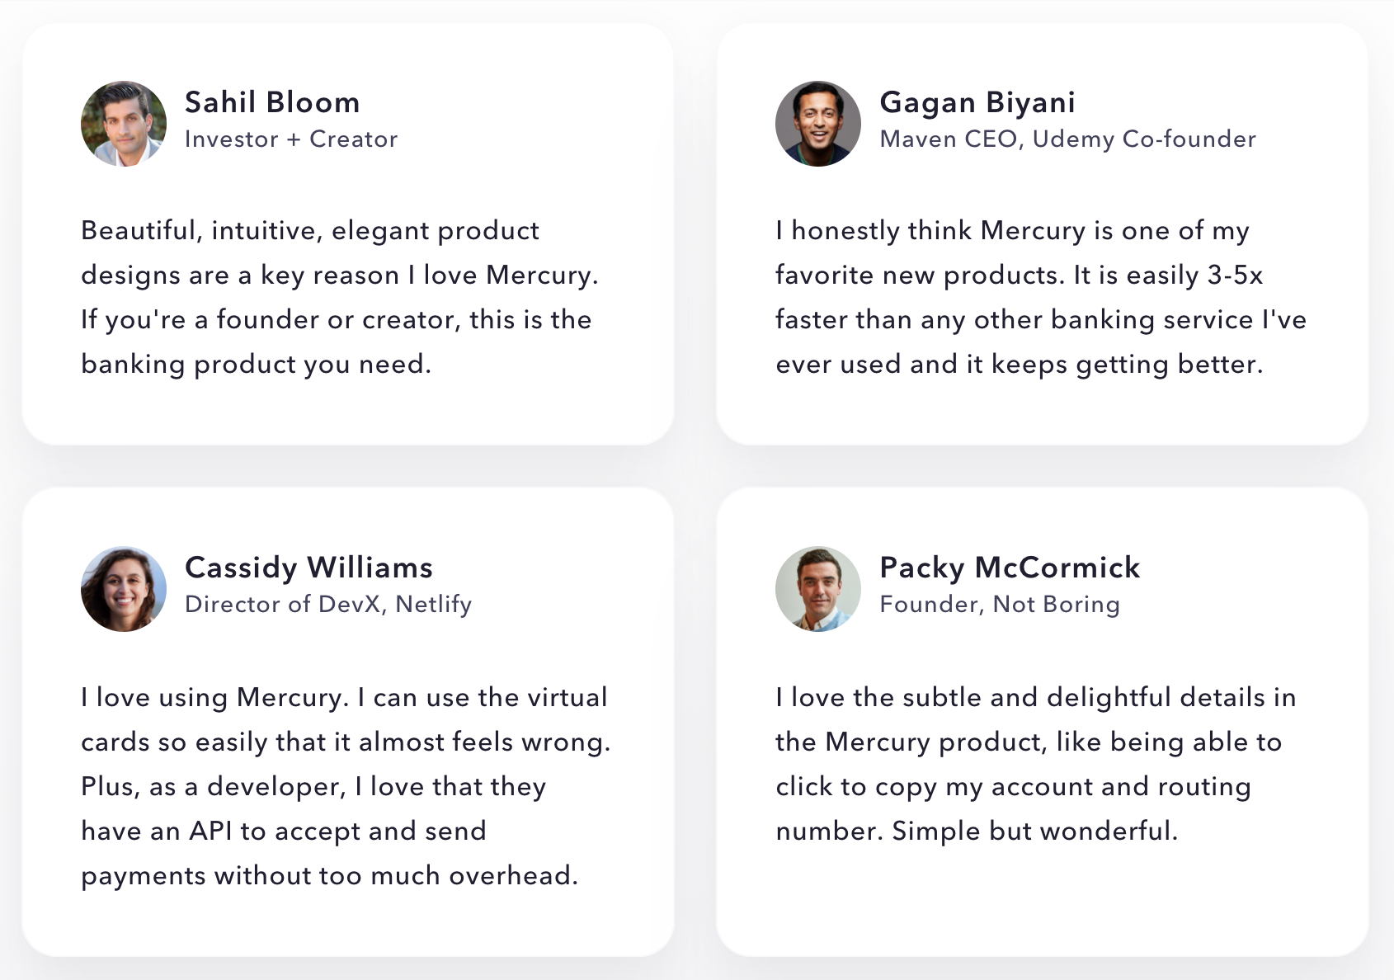Viewport: 1394px width, 980px height.
Task: Click Packy McCormick's avatar photo
Action: tap(818, 589)
